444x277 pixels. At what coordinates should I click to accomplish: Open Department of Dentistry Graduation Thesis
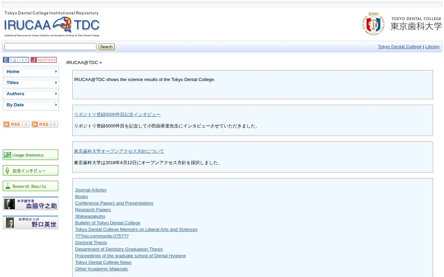tap(119, 249)
